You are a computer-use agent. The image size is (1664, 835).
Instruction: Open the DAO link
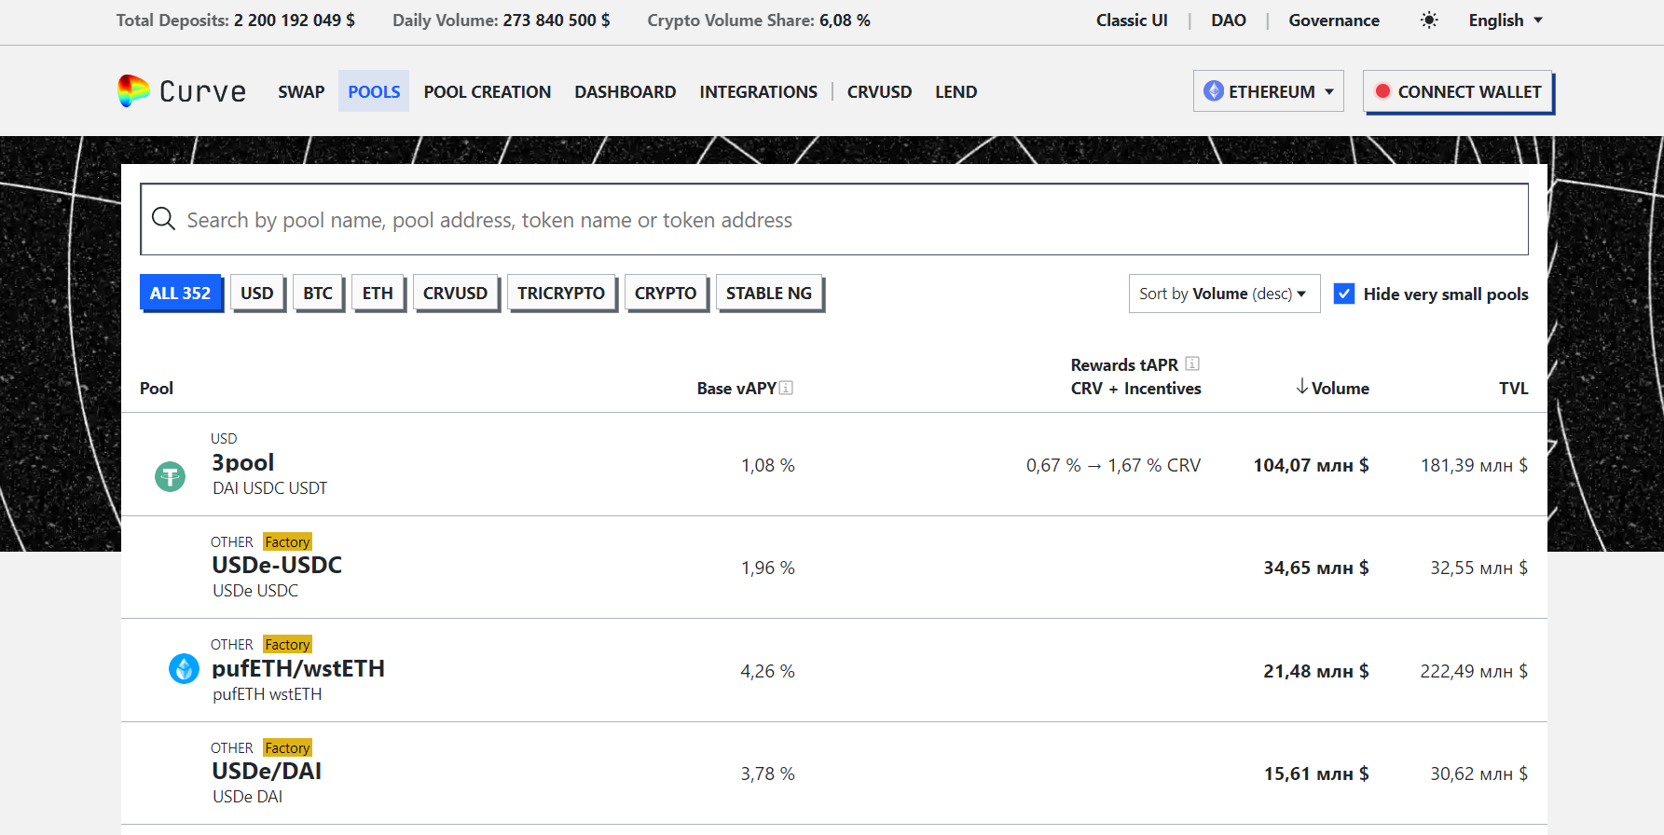(x=1229, y=21)
